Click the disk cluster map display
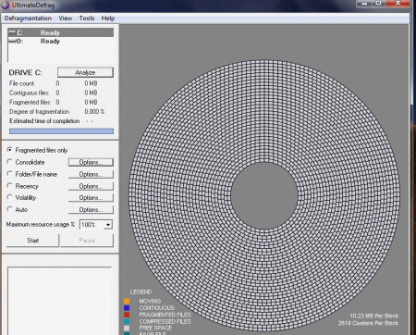 tap(264, 195)
